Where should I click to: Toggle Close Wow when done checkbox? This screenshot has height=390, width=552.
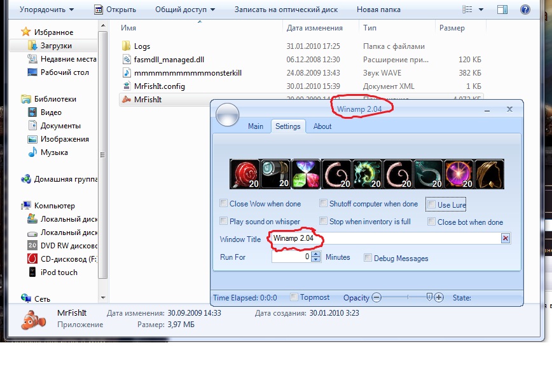[223, 204]
